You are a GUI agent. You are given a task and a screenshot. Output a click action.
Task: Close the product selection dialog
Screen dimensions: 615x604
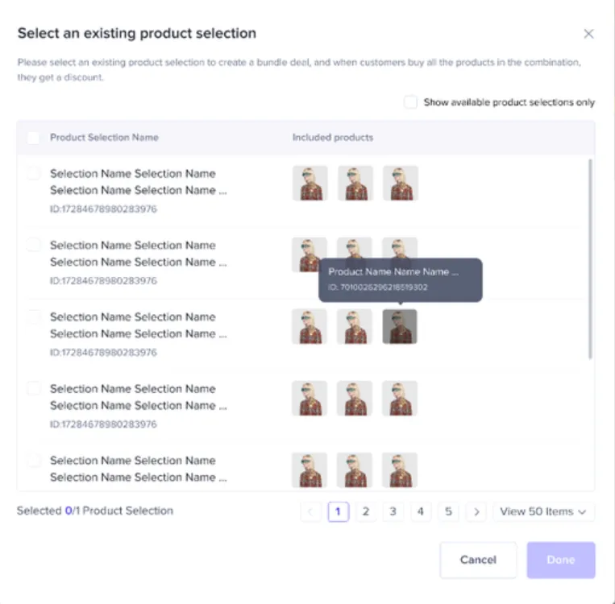[588, 34]
